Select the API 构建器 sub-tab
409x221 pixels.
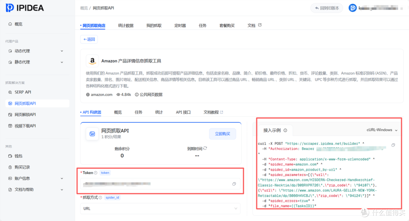[x=91, y=112]
